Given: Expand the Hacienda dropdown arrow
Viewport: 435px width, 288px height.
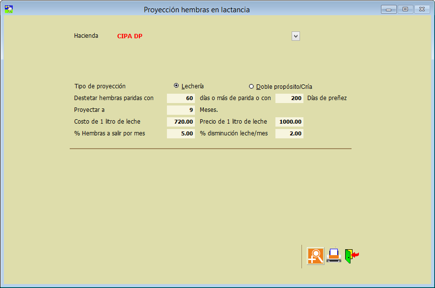Looking at the screenshot, I should point(296,36).
